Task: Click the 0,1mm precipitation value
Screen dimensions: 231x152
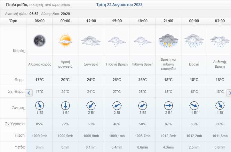Action: [91, 147]
